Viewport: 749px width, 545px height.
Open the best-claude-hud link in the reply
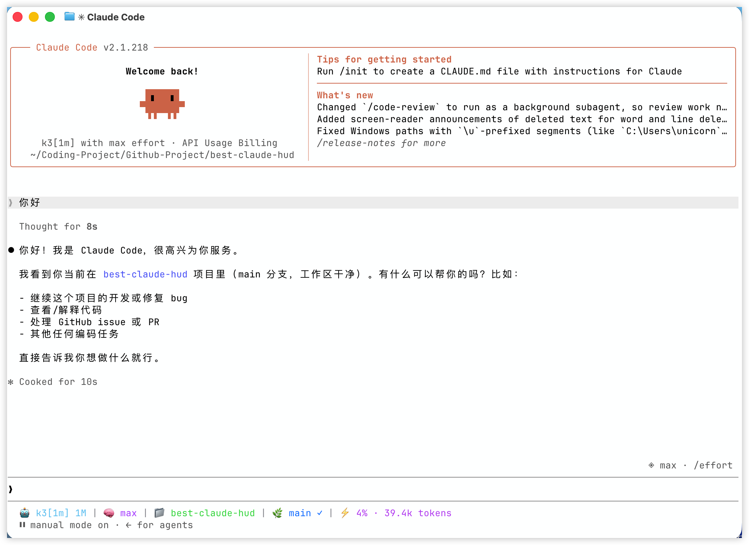click(145, 274)
